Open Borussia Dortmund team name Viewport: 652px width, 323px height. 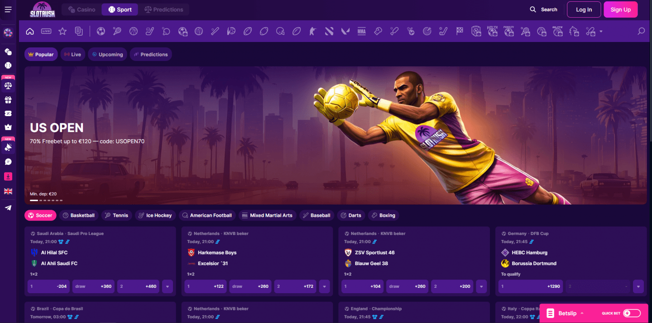[x=534, y=263]
